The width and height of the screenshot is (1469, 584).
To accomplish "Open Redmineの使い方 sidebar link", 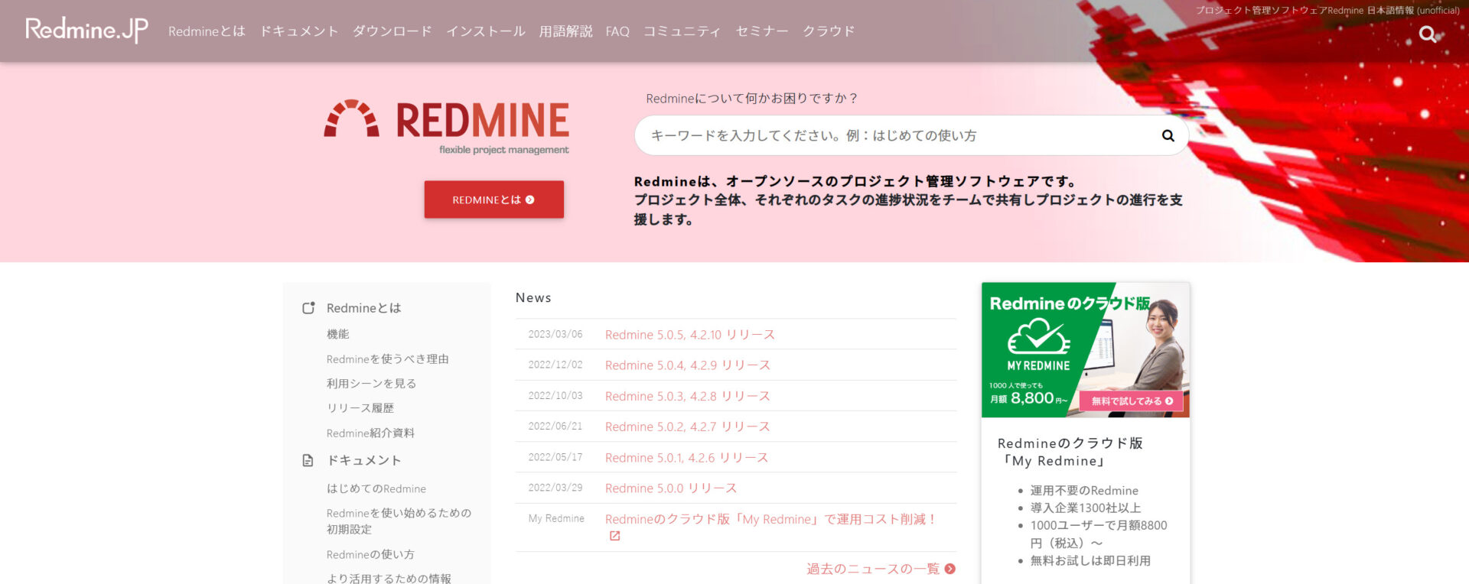I will pos(370,554).
